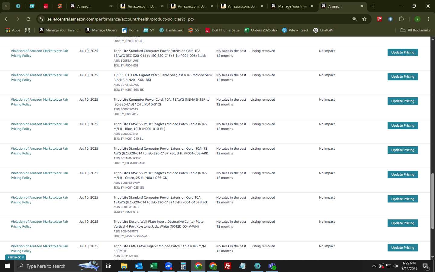
Task: Update Pricing for Decora Wall Plate Insert
Action: coord(403,223)
